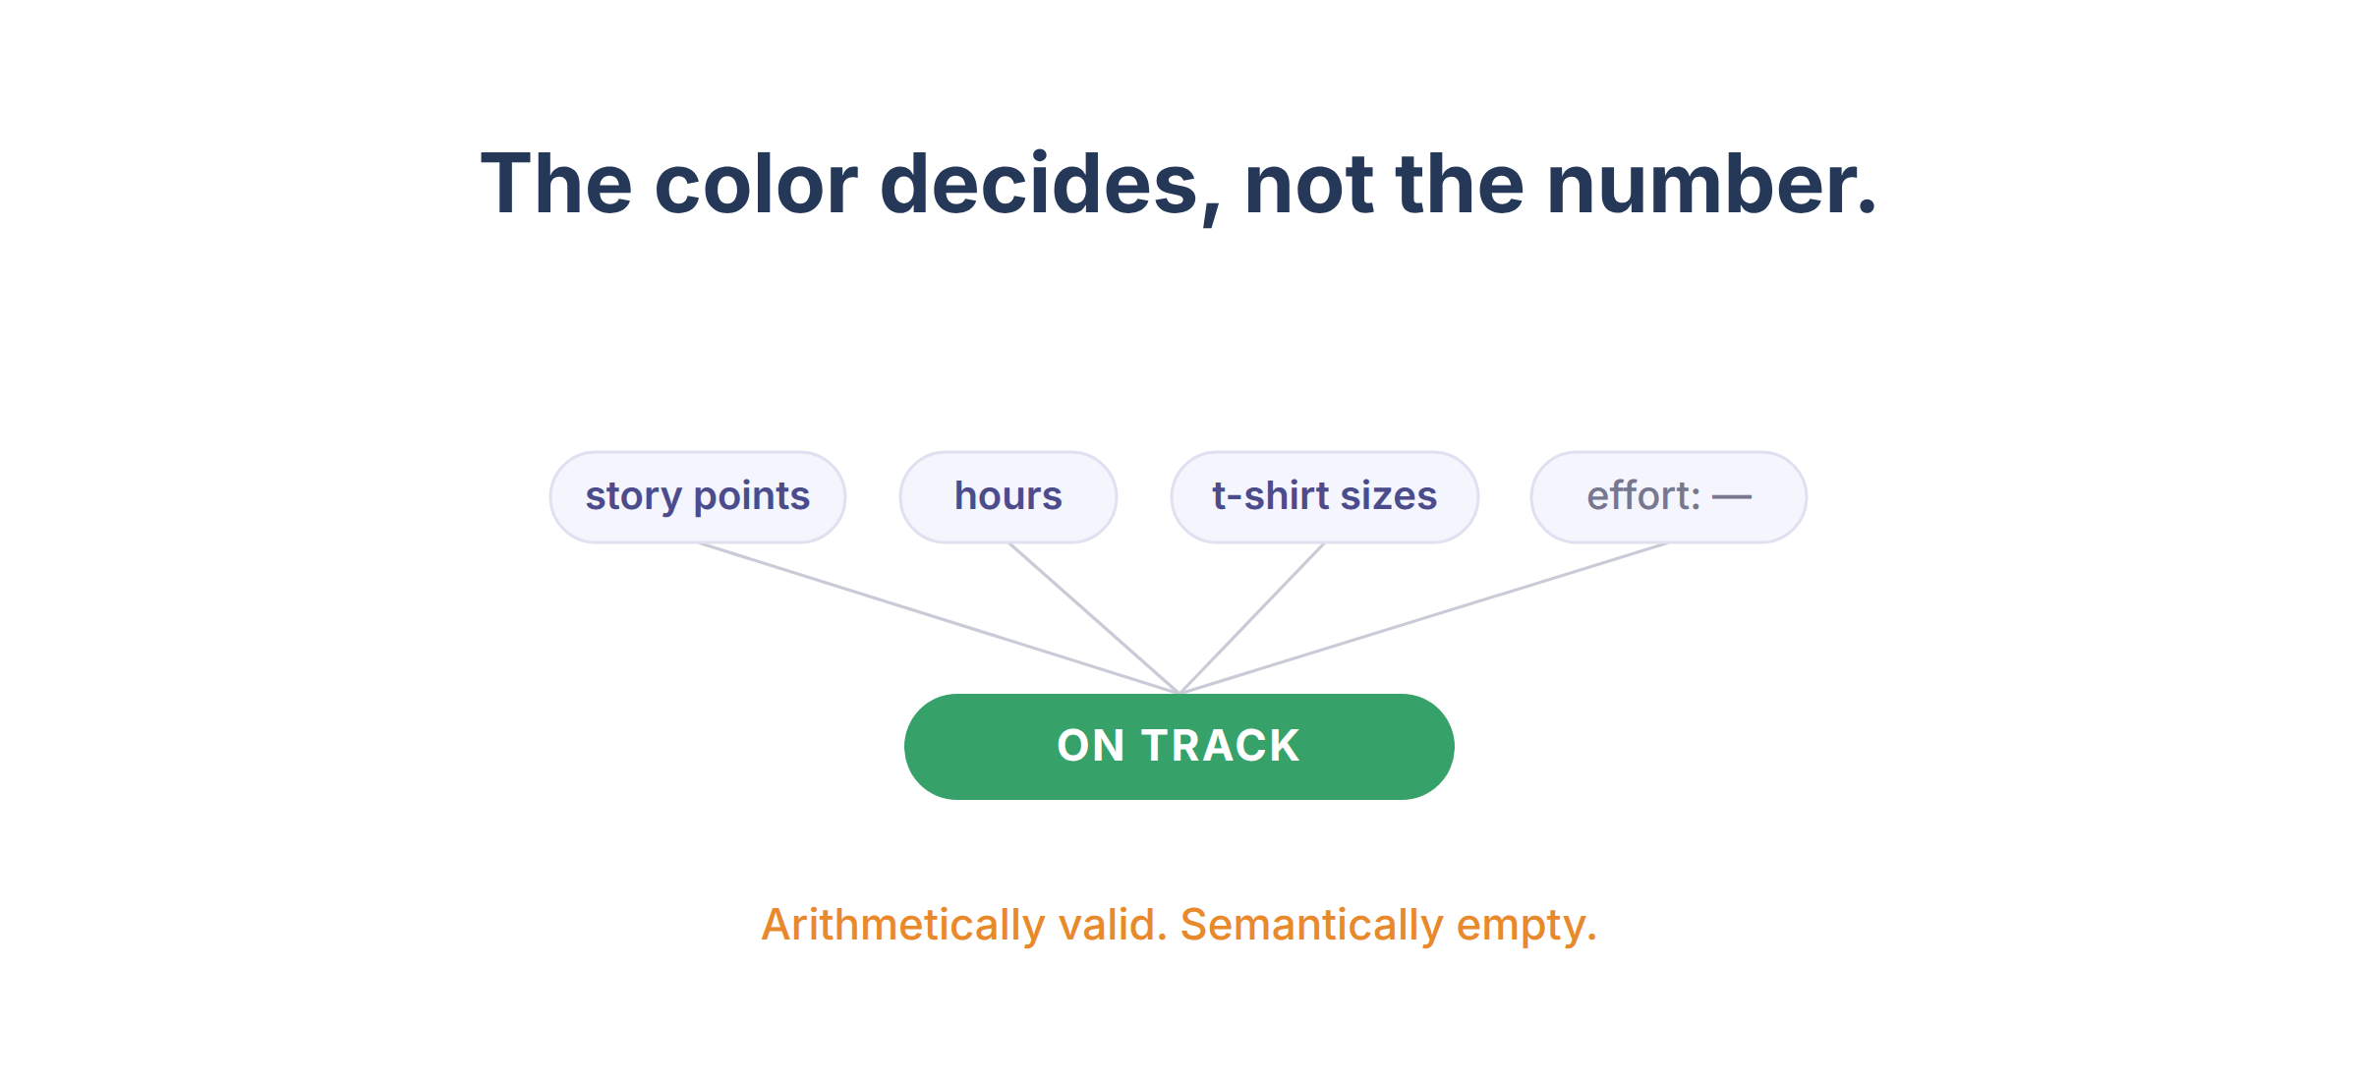The width and height of the screenshot is (2359, 1081).
Task: Click the connector line from t-shirt sizes pill
Action: (1252, 618)
